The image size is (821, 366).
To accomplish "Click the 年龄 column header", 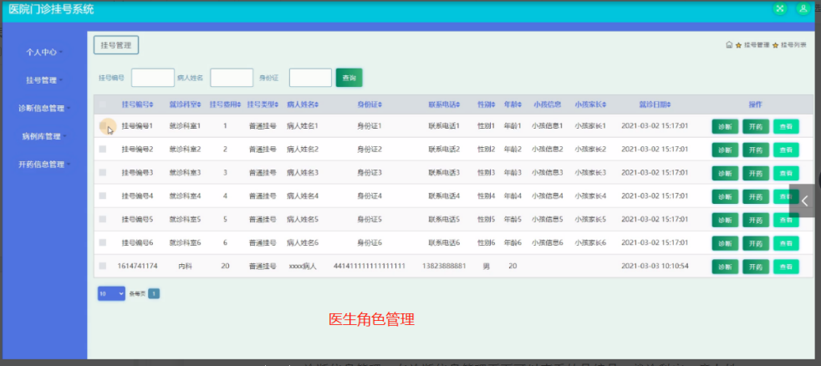I will tap(512, 104).
